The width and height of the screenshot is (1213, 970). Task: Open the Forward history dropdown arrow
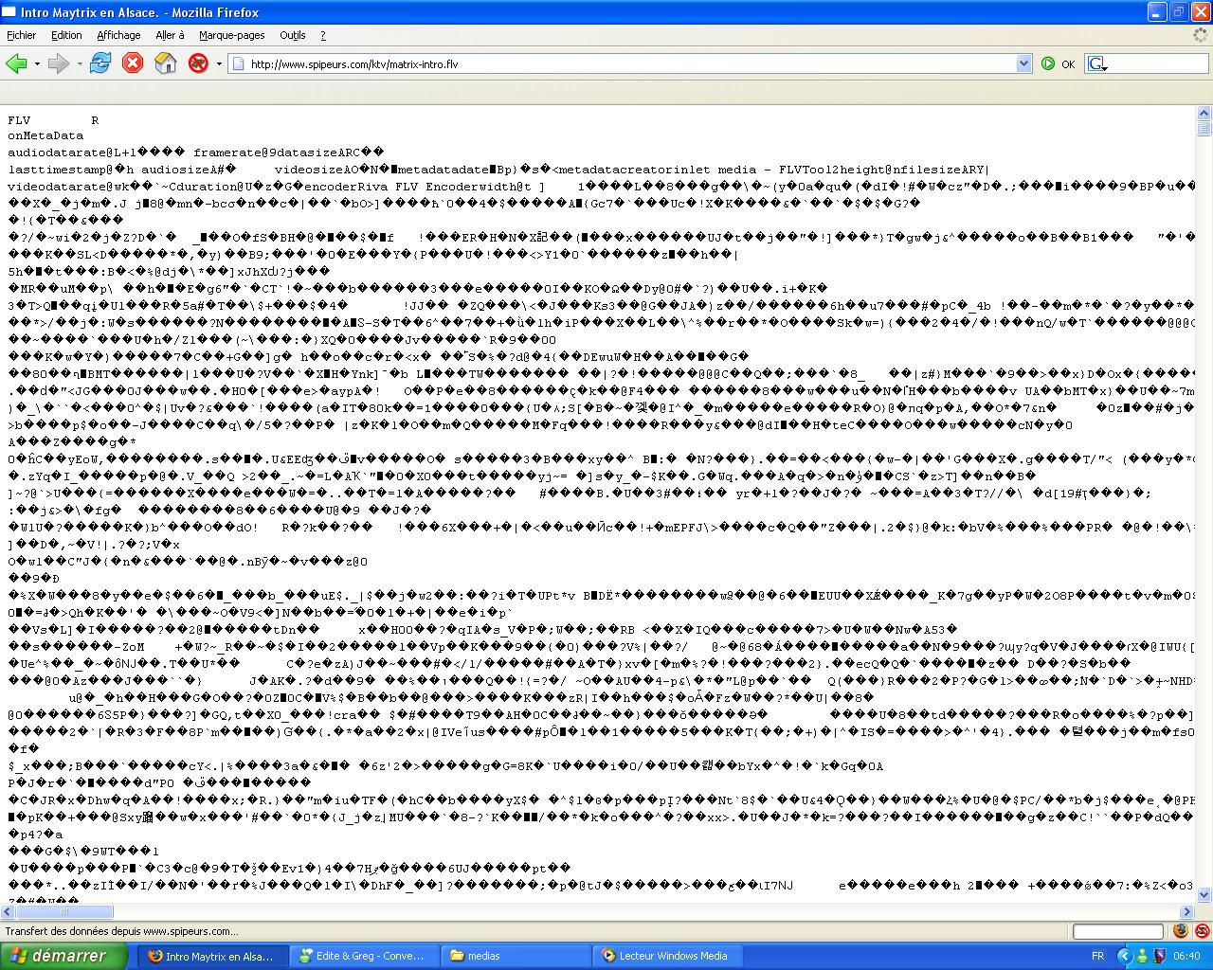(80, 63)
